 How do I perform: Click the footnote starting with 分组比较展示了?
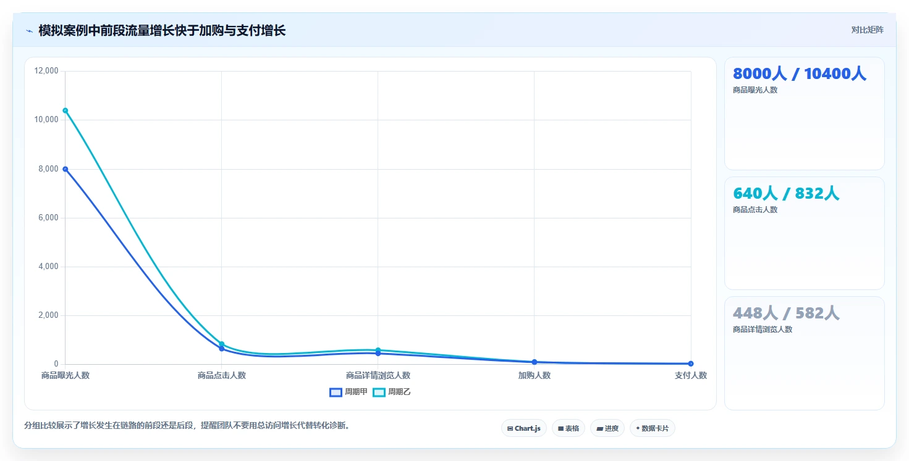click(x=187, y=426)
